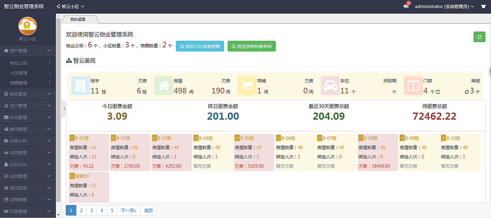Click the B-04栋 building icon
491x218 pixels.
pos(196,138)
